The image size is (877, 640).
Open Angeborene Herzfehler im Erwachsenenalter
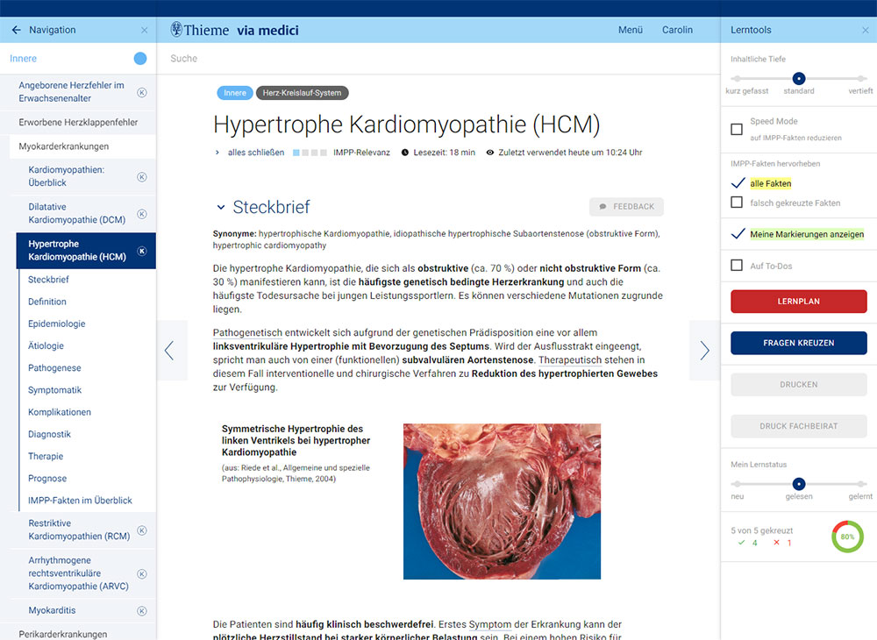click(71, 92)
